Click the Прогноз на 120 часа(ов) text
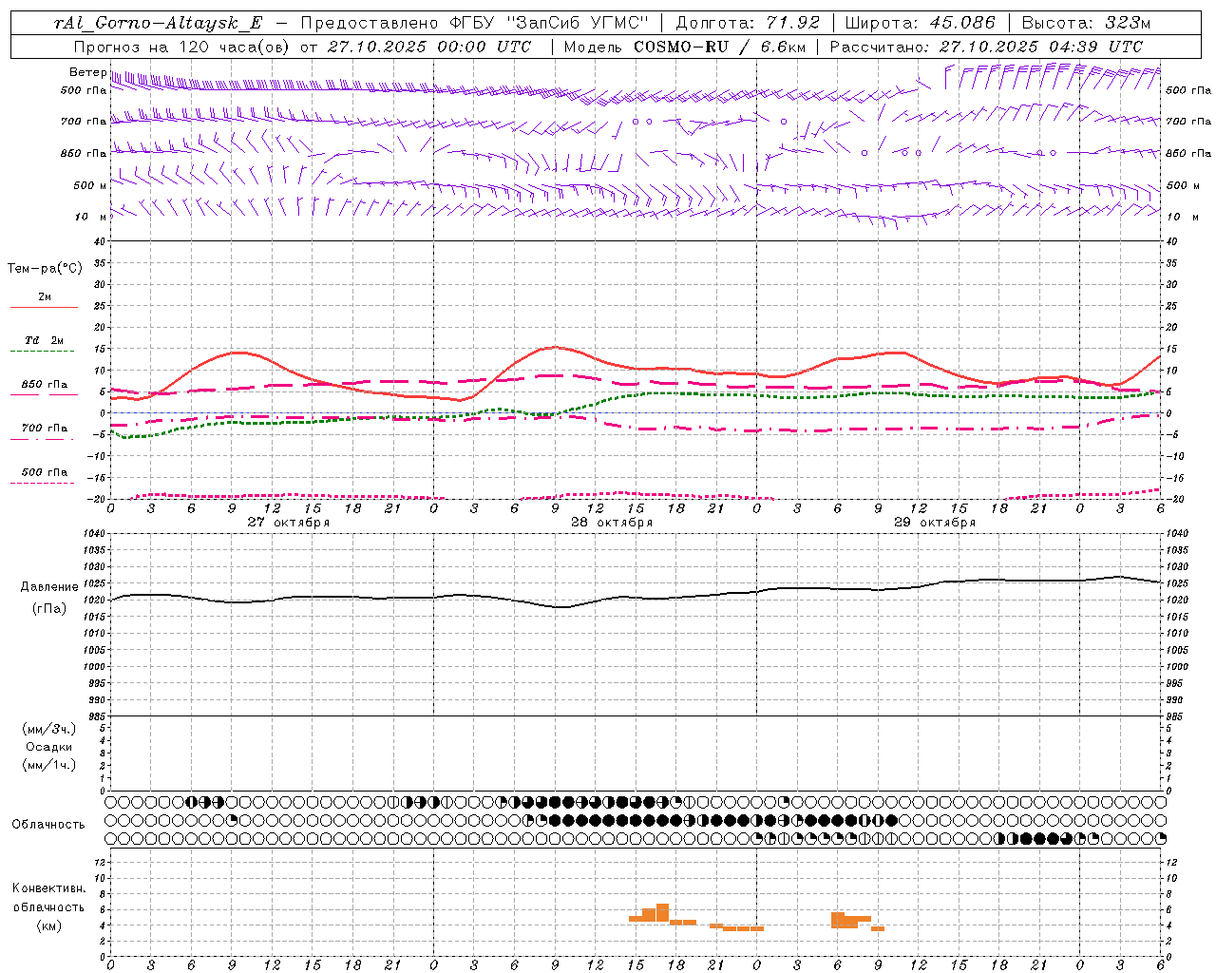The image size is (1216, 973). [183, 47]
